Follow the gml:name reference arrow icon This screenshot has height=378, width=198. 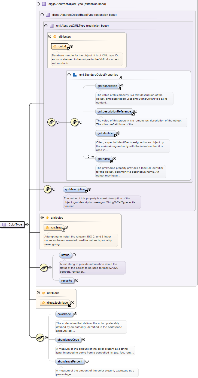(x=111, y=161)
